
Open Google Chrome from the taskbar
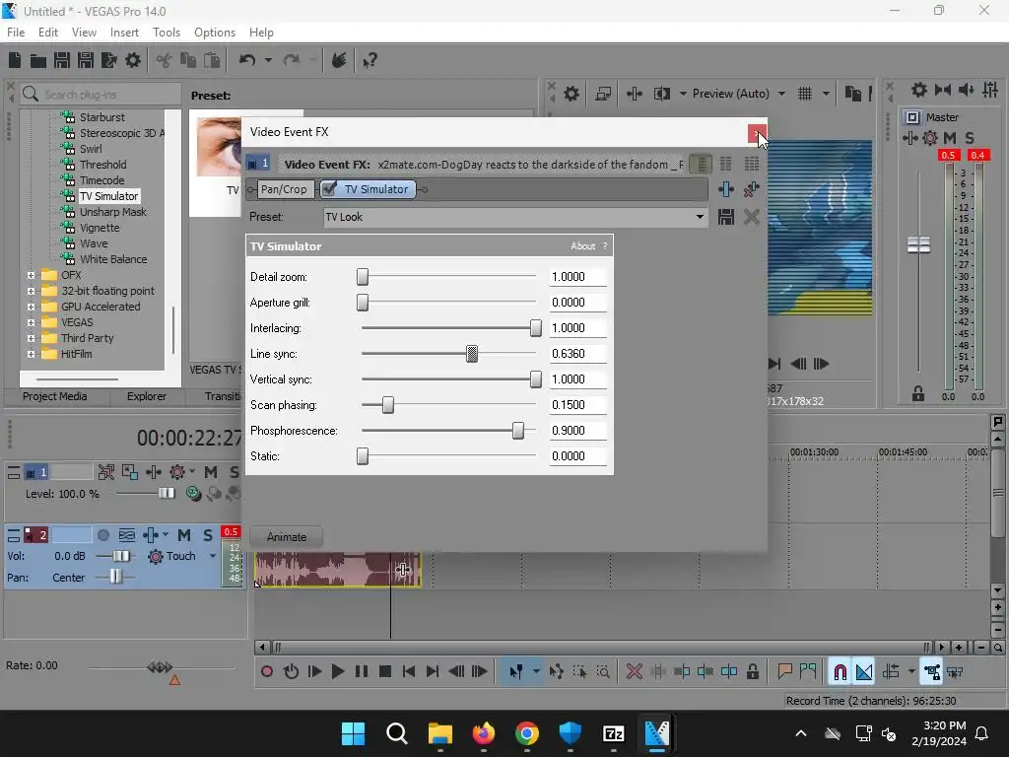click(527, 733)
